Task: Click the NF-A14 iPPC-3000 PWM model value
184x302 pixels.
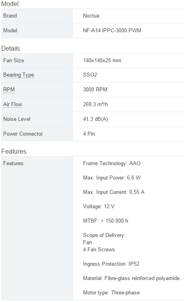Action: tap(112, 30)
